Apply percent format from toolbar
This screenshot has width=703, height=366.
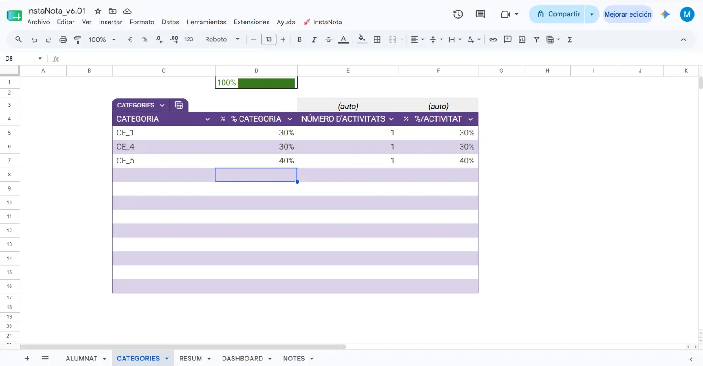[145, 39]
